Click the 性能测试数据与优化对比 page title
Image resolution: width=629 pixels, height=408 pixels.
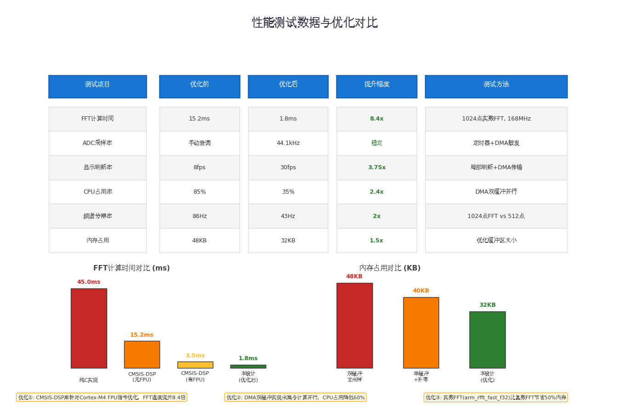pos(314,23)
